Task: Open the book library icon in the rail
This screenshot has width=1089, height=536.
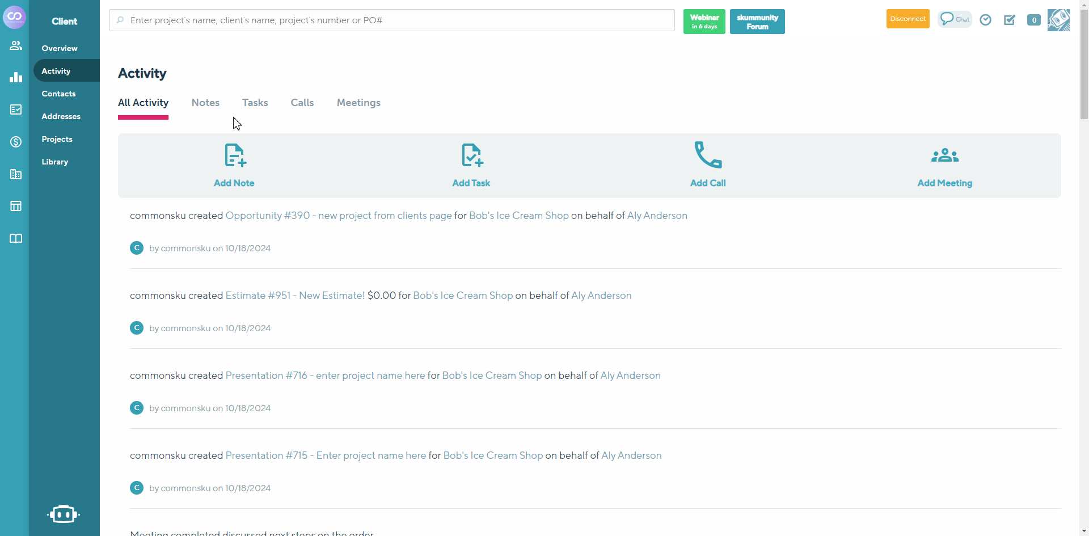Action: pyautogui.click(x=15, y=238)
